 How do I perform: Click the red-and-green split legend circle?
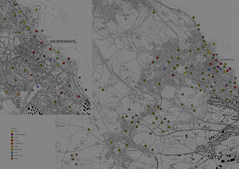(x=11, y=144)
